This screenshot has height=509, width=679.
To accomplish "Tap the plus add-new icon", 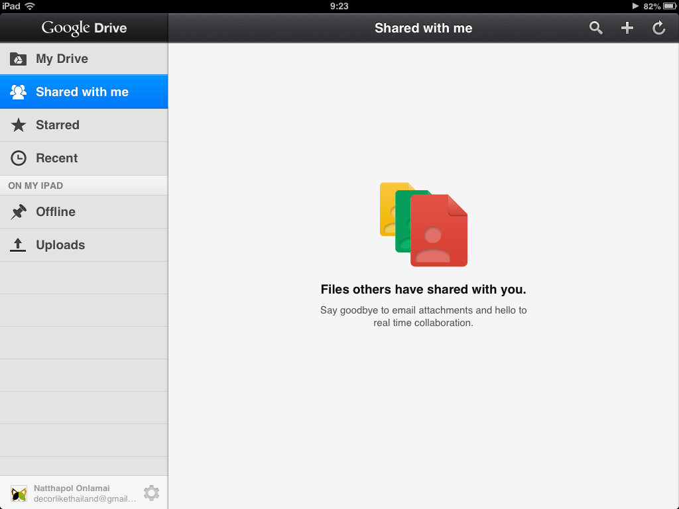I will [x=627, y=28].
